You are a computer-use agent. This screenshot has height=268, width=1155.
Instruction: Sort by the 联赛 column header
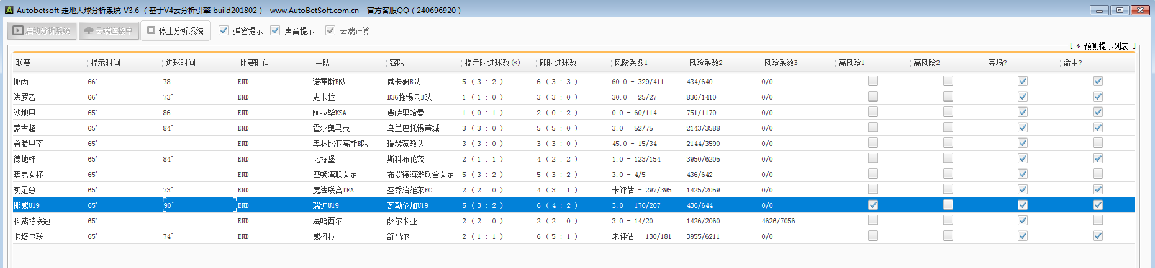[x=24, y=63]
